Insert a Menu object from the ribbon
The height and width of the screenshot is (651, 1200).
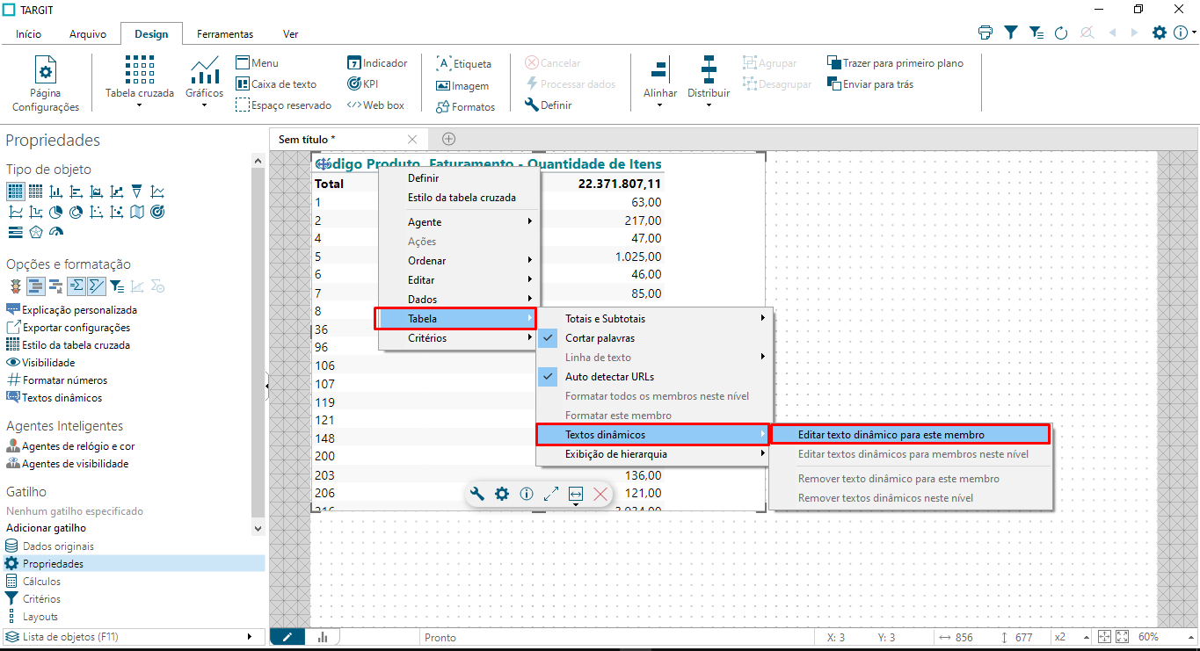[x=257, y=63]
